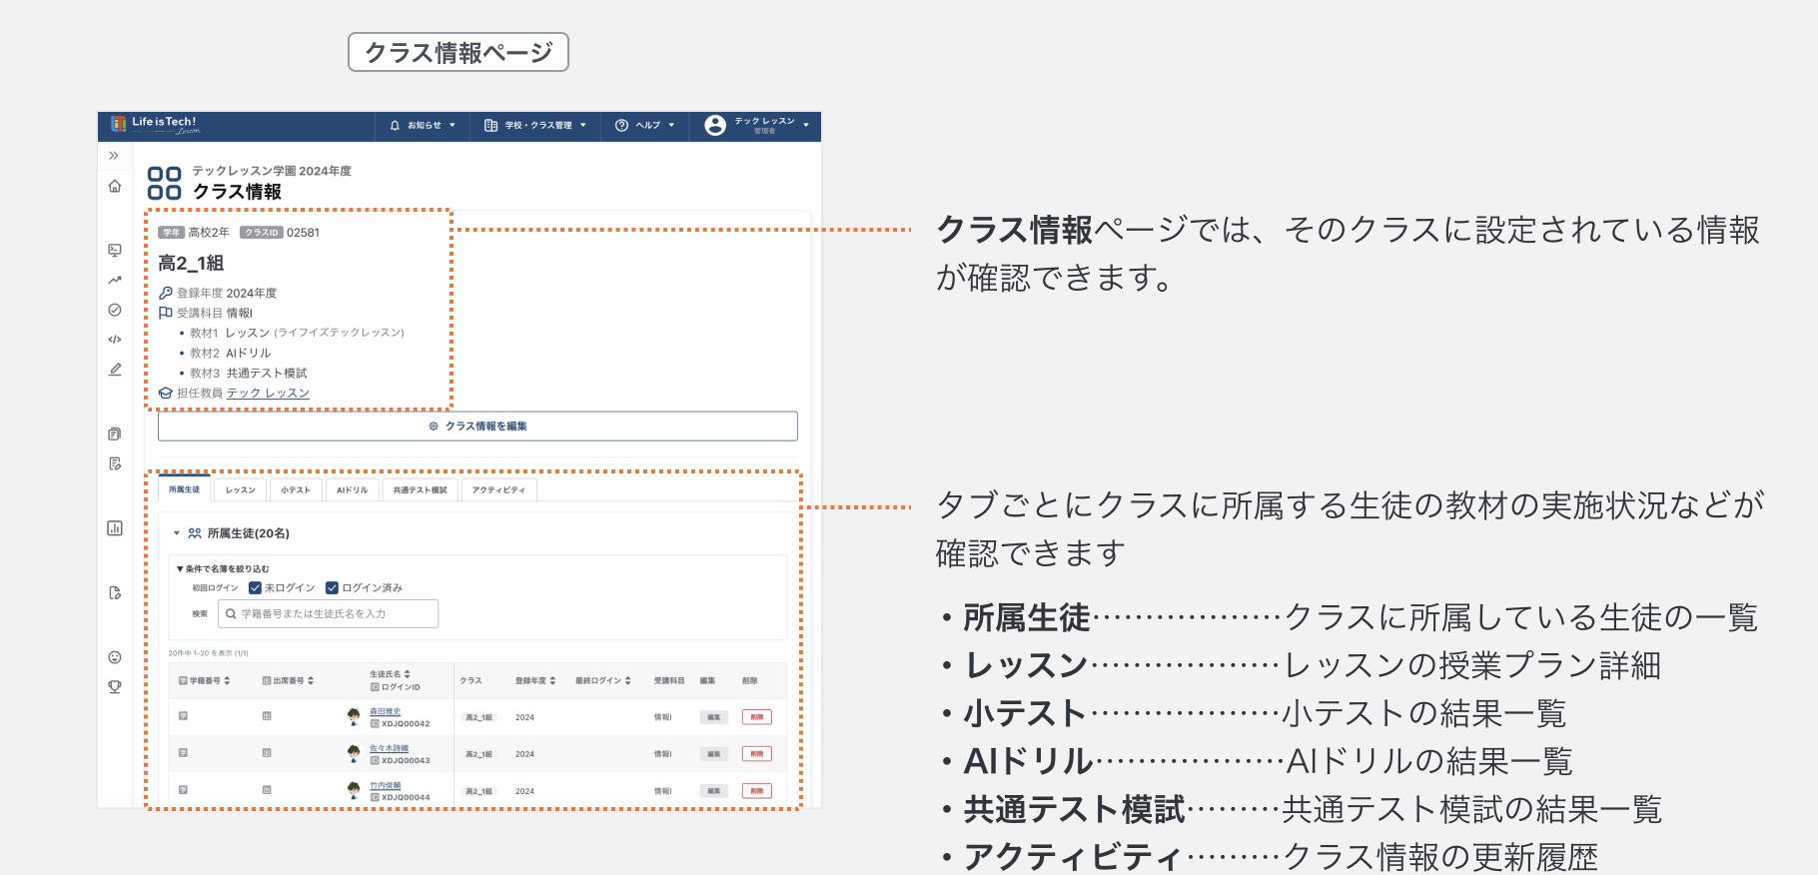The image size is (1818, 875).
Task: Open student link 竹内俊輔
Action: point(386,785)
